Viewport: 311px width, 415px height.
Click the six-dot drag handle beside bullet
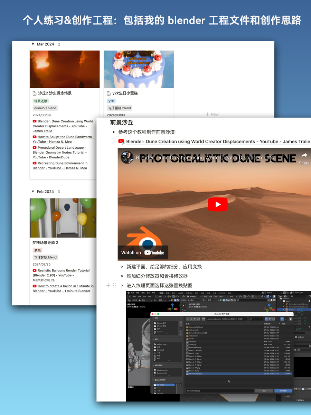[x=114, y=285]
